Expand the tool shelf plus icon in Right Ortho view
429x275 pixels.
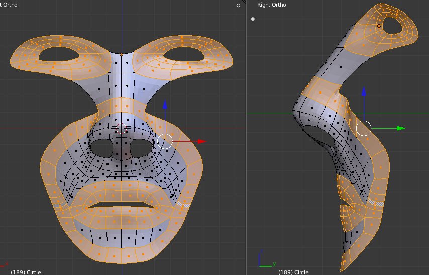pyautogui.click(x=253, y=19)
